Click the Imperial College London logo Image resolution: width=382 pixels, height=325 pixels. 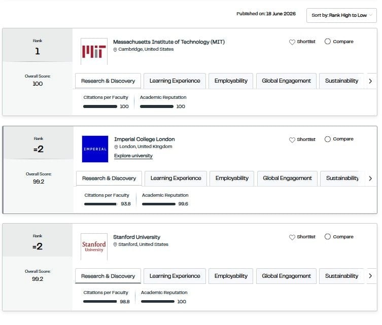pos(95,149)
